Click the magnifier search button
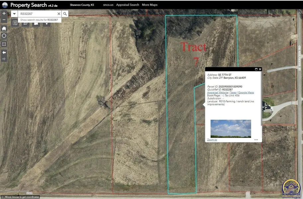The image size is (303, 199). click(x=65, y=14)
